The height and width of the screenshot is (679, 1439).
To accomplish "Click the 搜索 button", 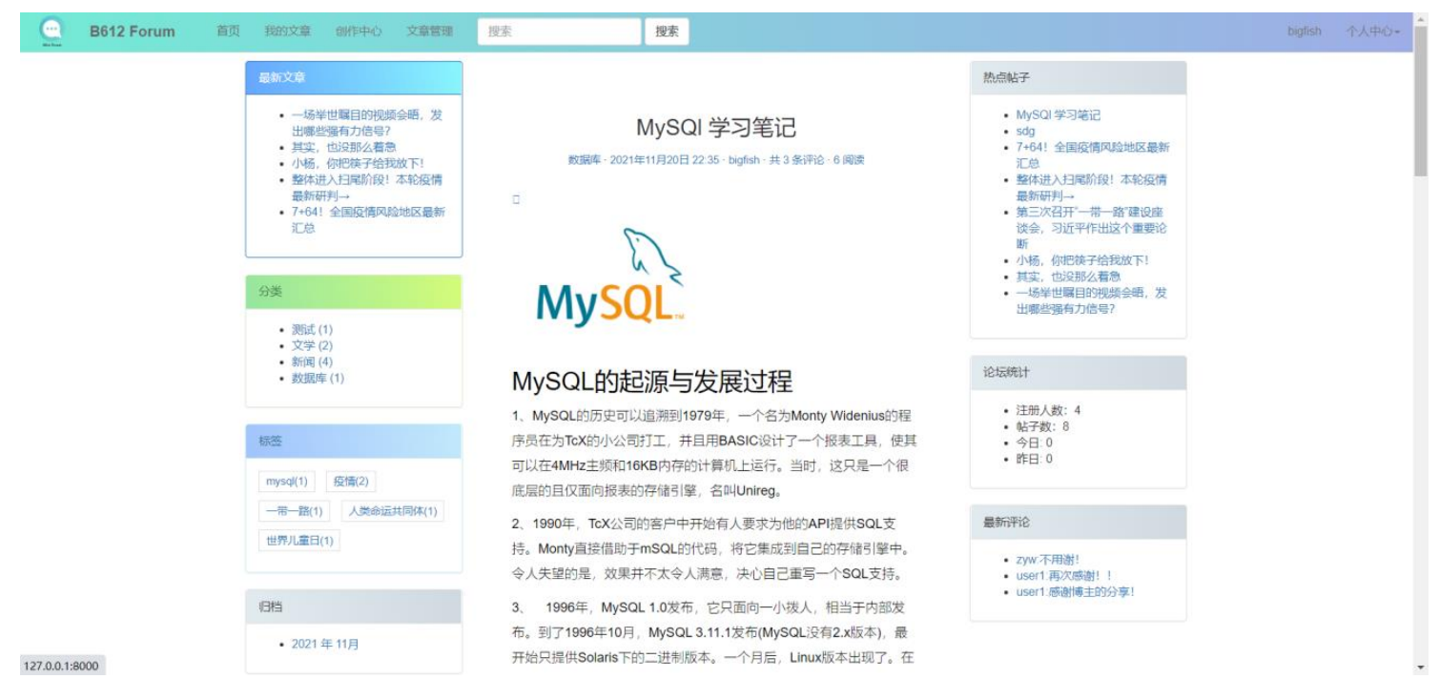I will click(x=667, y=31).
